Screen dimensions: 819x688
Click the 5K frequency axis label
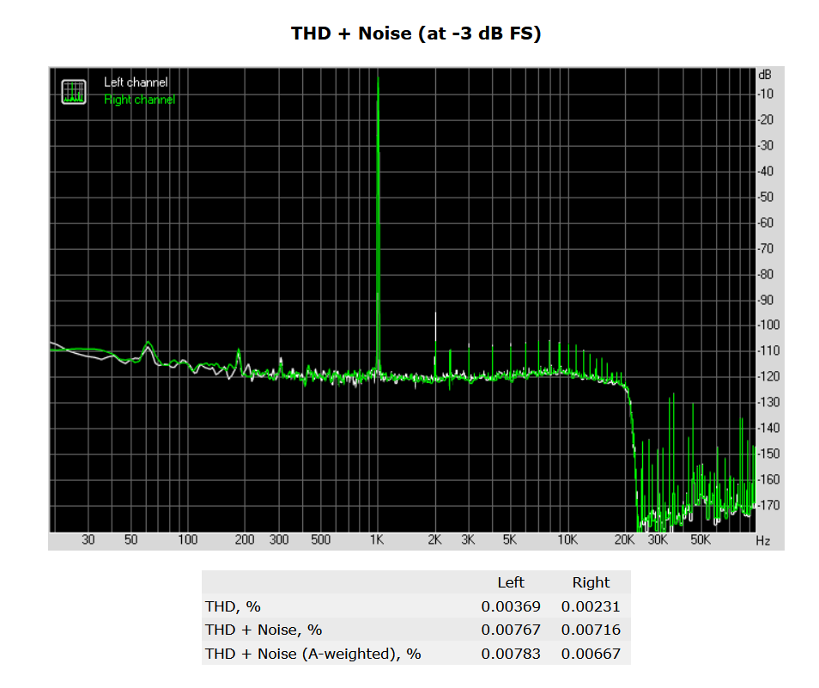click(x=510, y=539)
